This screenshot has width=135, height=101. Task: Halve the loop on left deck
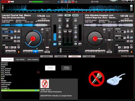[6, 47]
